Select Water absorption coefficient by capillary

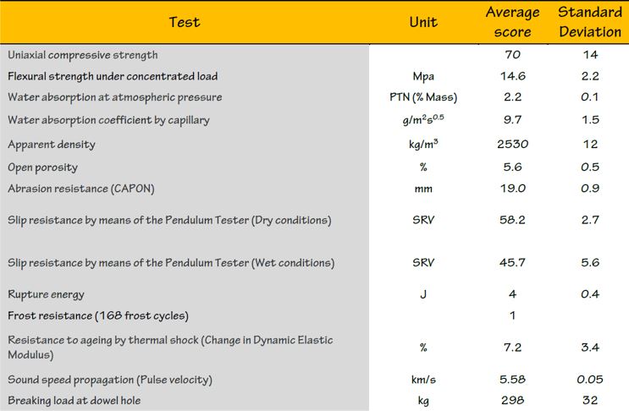(108, 120)
